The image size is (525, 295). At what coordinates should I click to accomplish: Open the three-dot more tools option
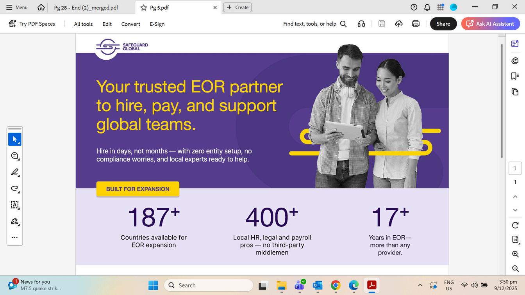pos(15,237)
